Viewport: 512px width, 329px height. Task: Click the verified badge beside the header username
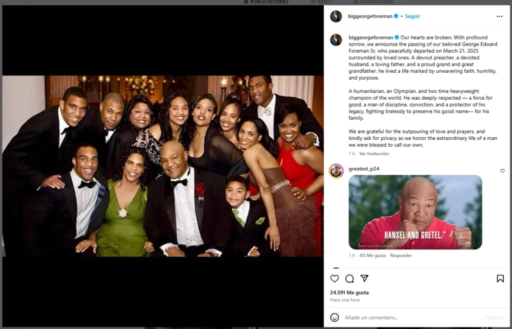(x=396, y=17)
